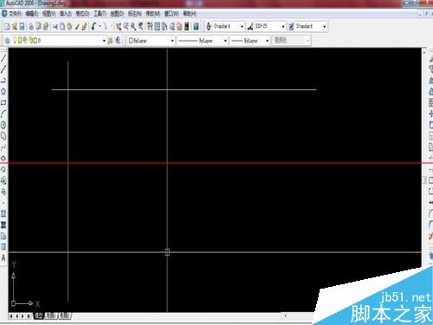The image size is (433, 325).
Task: Click Make Object's Layer Current icon
Action: click(x=110, y=41)
